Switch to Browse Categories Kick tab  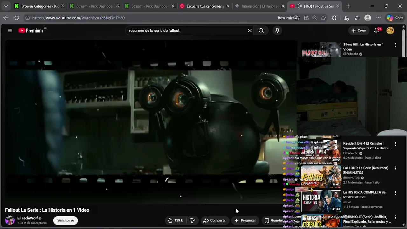tap(39, 6)
